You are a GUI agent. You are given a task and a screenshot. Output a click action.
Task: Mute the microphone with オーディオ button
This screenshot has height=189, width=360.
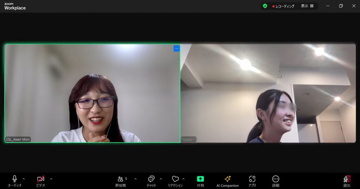(x=14, y=179)
